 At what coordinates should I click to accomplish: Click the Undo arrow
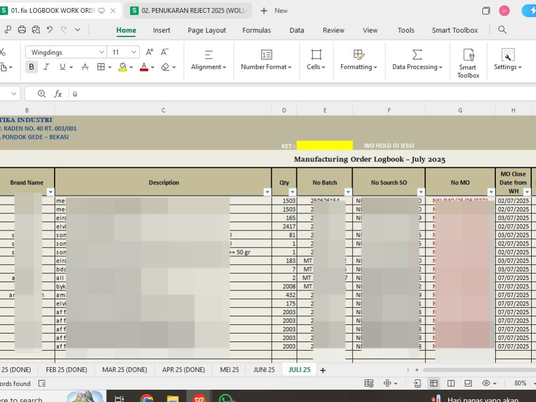pos(50,29)
